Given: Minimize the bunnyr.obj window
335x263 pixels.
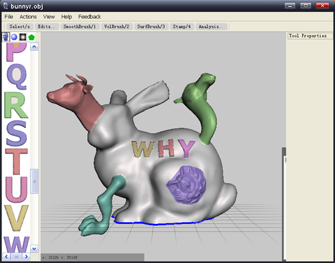Looking at the screenshot, I should click(x=290, y=5).
